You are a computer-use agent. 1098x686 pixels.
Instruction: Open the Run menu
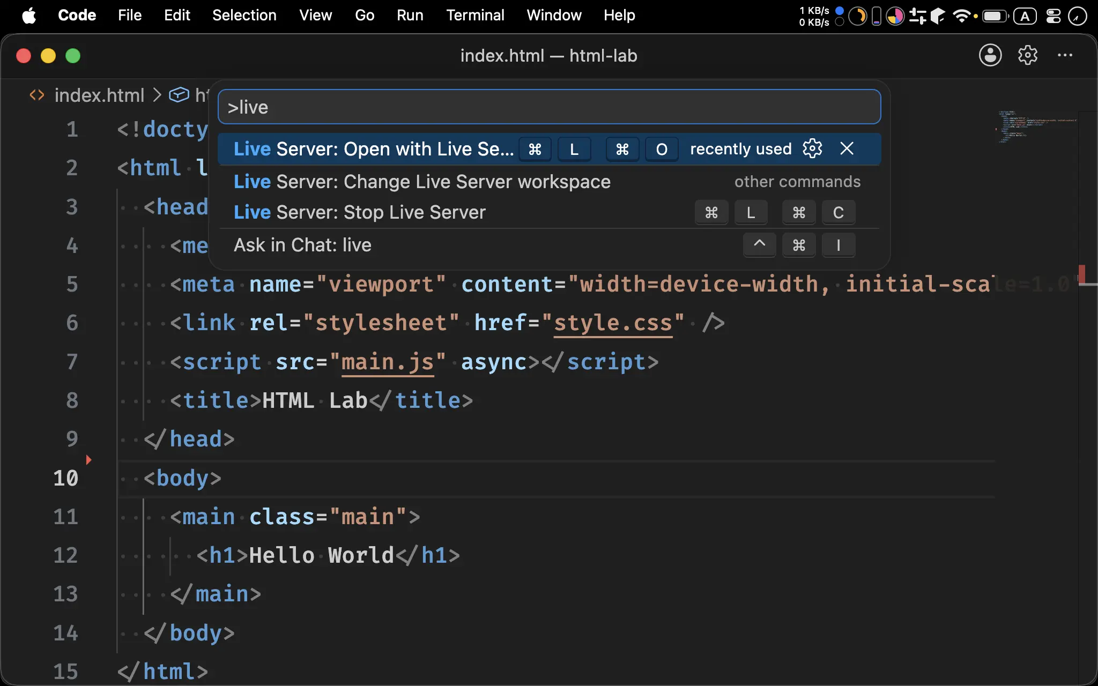pos(410,16)
